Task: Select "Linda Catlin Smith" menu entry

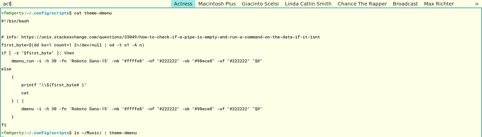Action: [x=308, y=4]
